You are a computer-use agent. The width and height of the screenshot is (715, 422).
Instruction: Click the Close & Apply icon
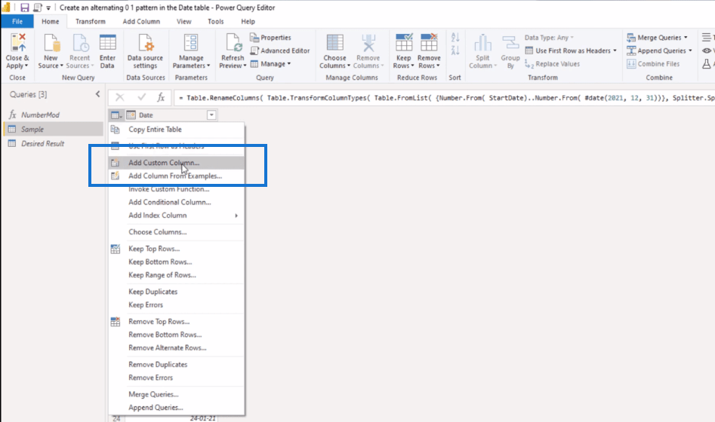click(x=18, y=43)
